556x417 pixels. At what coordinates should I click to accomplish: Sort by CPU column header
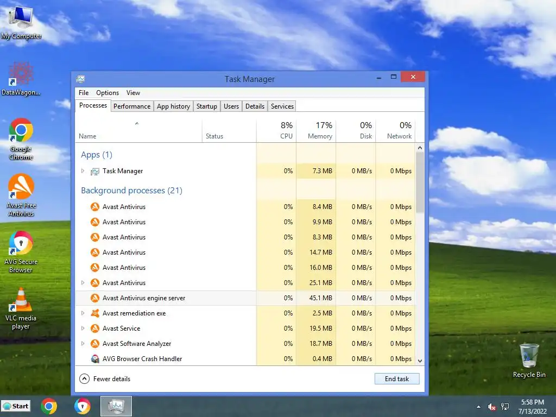pos(276,131)
